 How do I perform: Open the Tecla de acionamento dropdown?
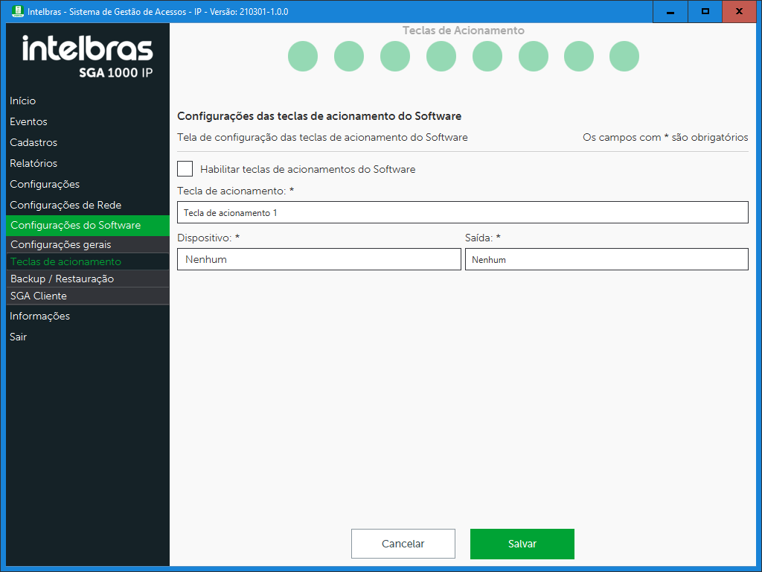[462, 212]
